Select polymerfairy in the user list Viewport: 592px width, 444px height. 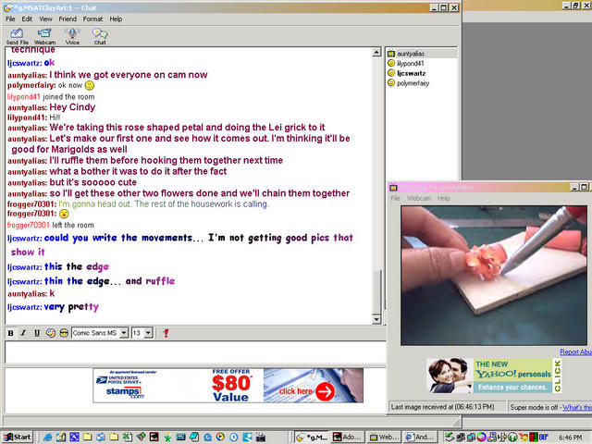pyautogui.click(x=413, y=83)
